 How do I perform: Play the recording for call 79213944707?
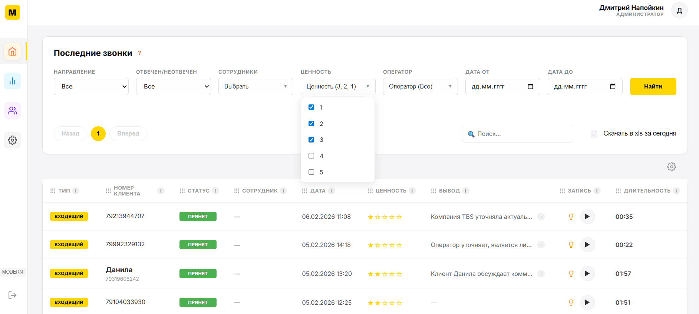587,217
